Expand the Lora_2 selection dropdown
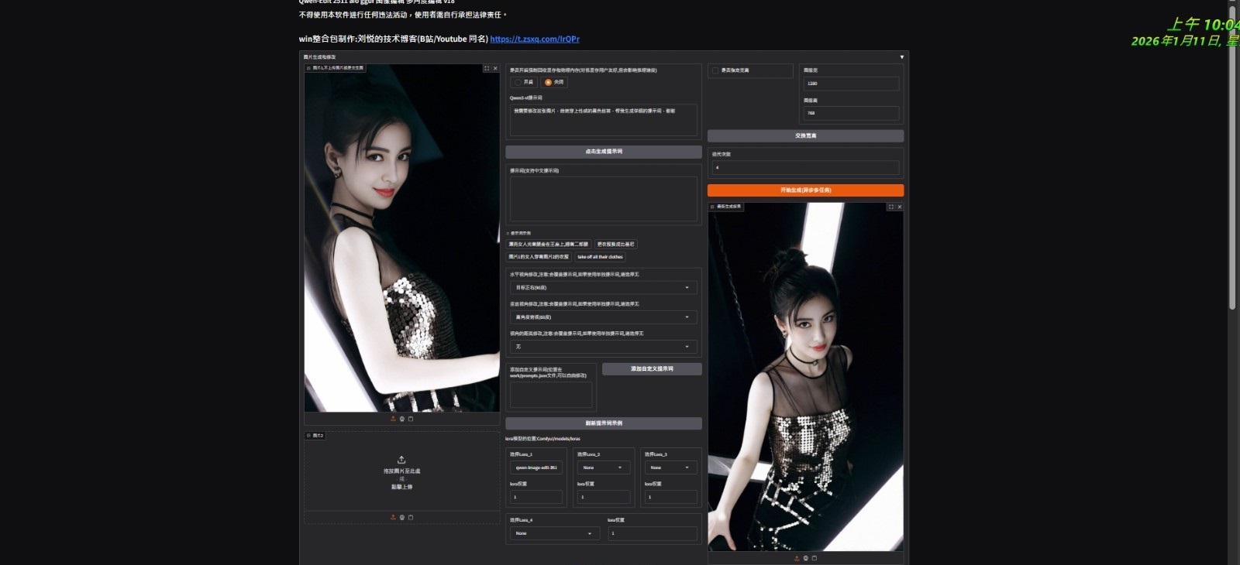 [602, 467]
